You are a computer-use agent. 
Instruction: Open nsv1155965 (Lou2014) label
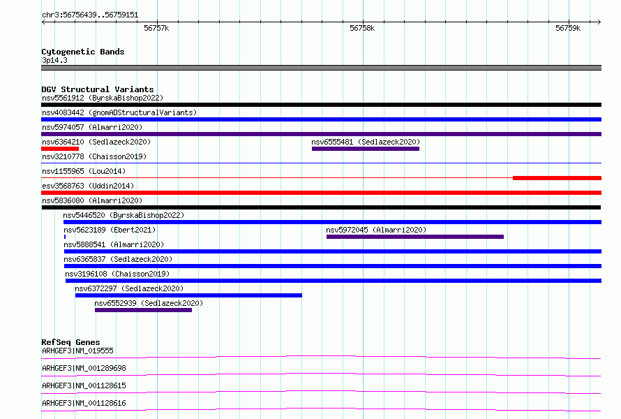click(x=84, y=171)
